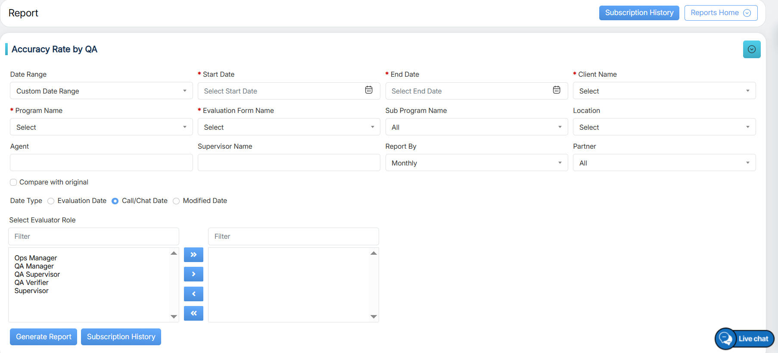The height and width of the screenshot is (353, 778).
Task: Open the Reports Home menu
Action: tap(720, 13)
